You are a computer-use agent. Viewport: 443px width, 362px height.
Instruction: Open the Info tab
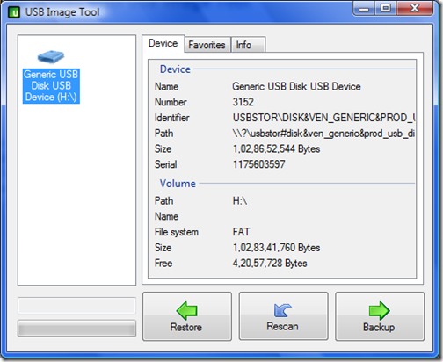(x=248, y=45)
